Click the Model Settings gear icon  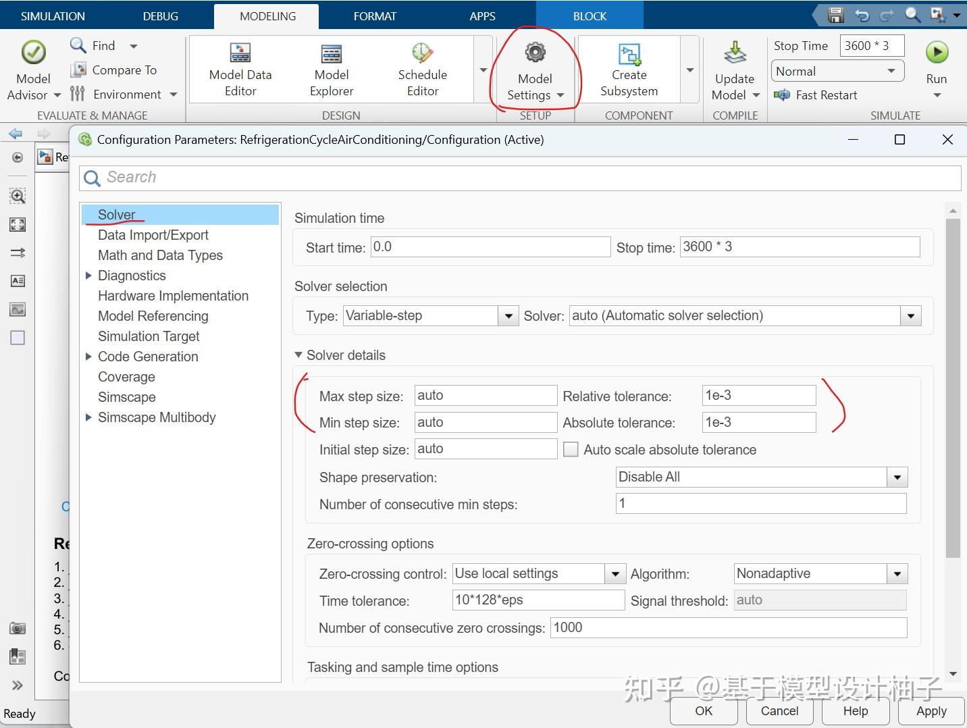point(535,53)
